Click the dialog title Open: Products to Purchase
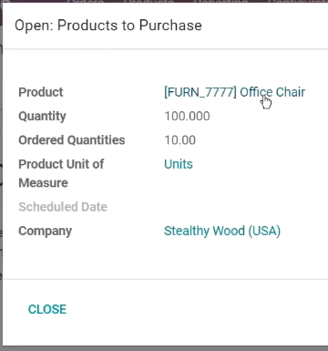328x351 pixels. coord(108,26)
